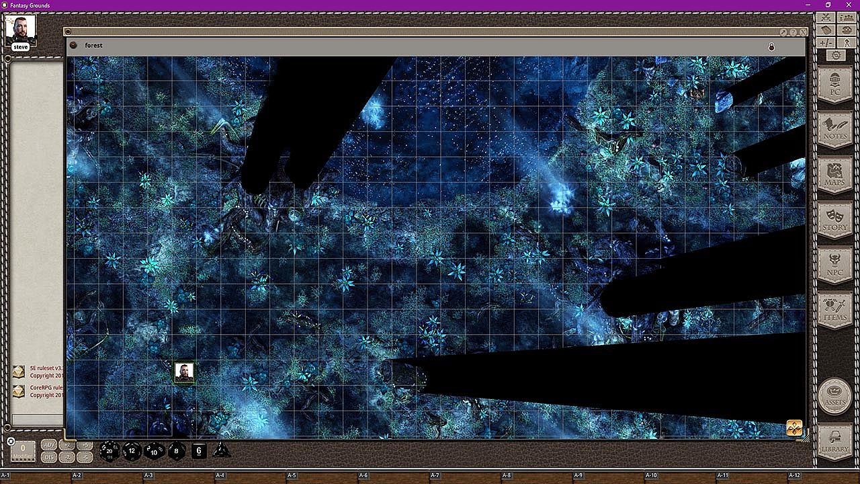This screenshot has width=860, height=484.
Task: Open the color palette icon
Action: (x=846, y=30)
